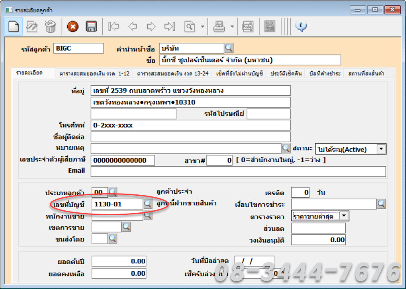Click the รหัสลูกค้า field containing BIGC
This screenshot has height=289, width=406.
tap(79, 49)
